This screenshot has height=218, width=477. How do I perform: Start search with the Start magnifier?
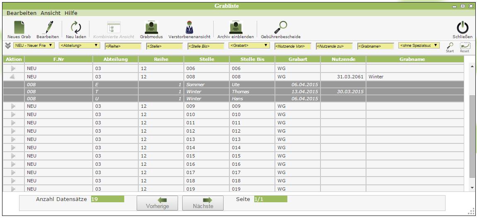click(x=450, y=46)
